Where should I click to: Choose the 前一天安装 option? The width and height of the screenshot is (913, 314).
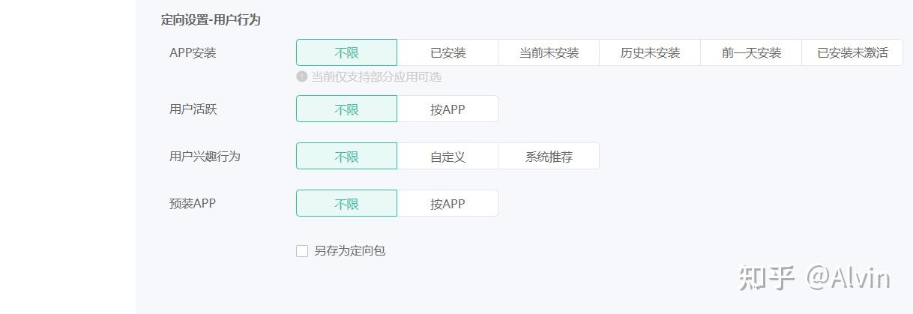[751, 52]
